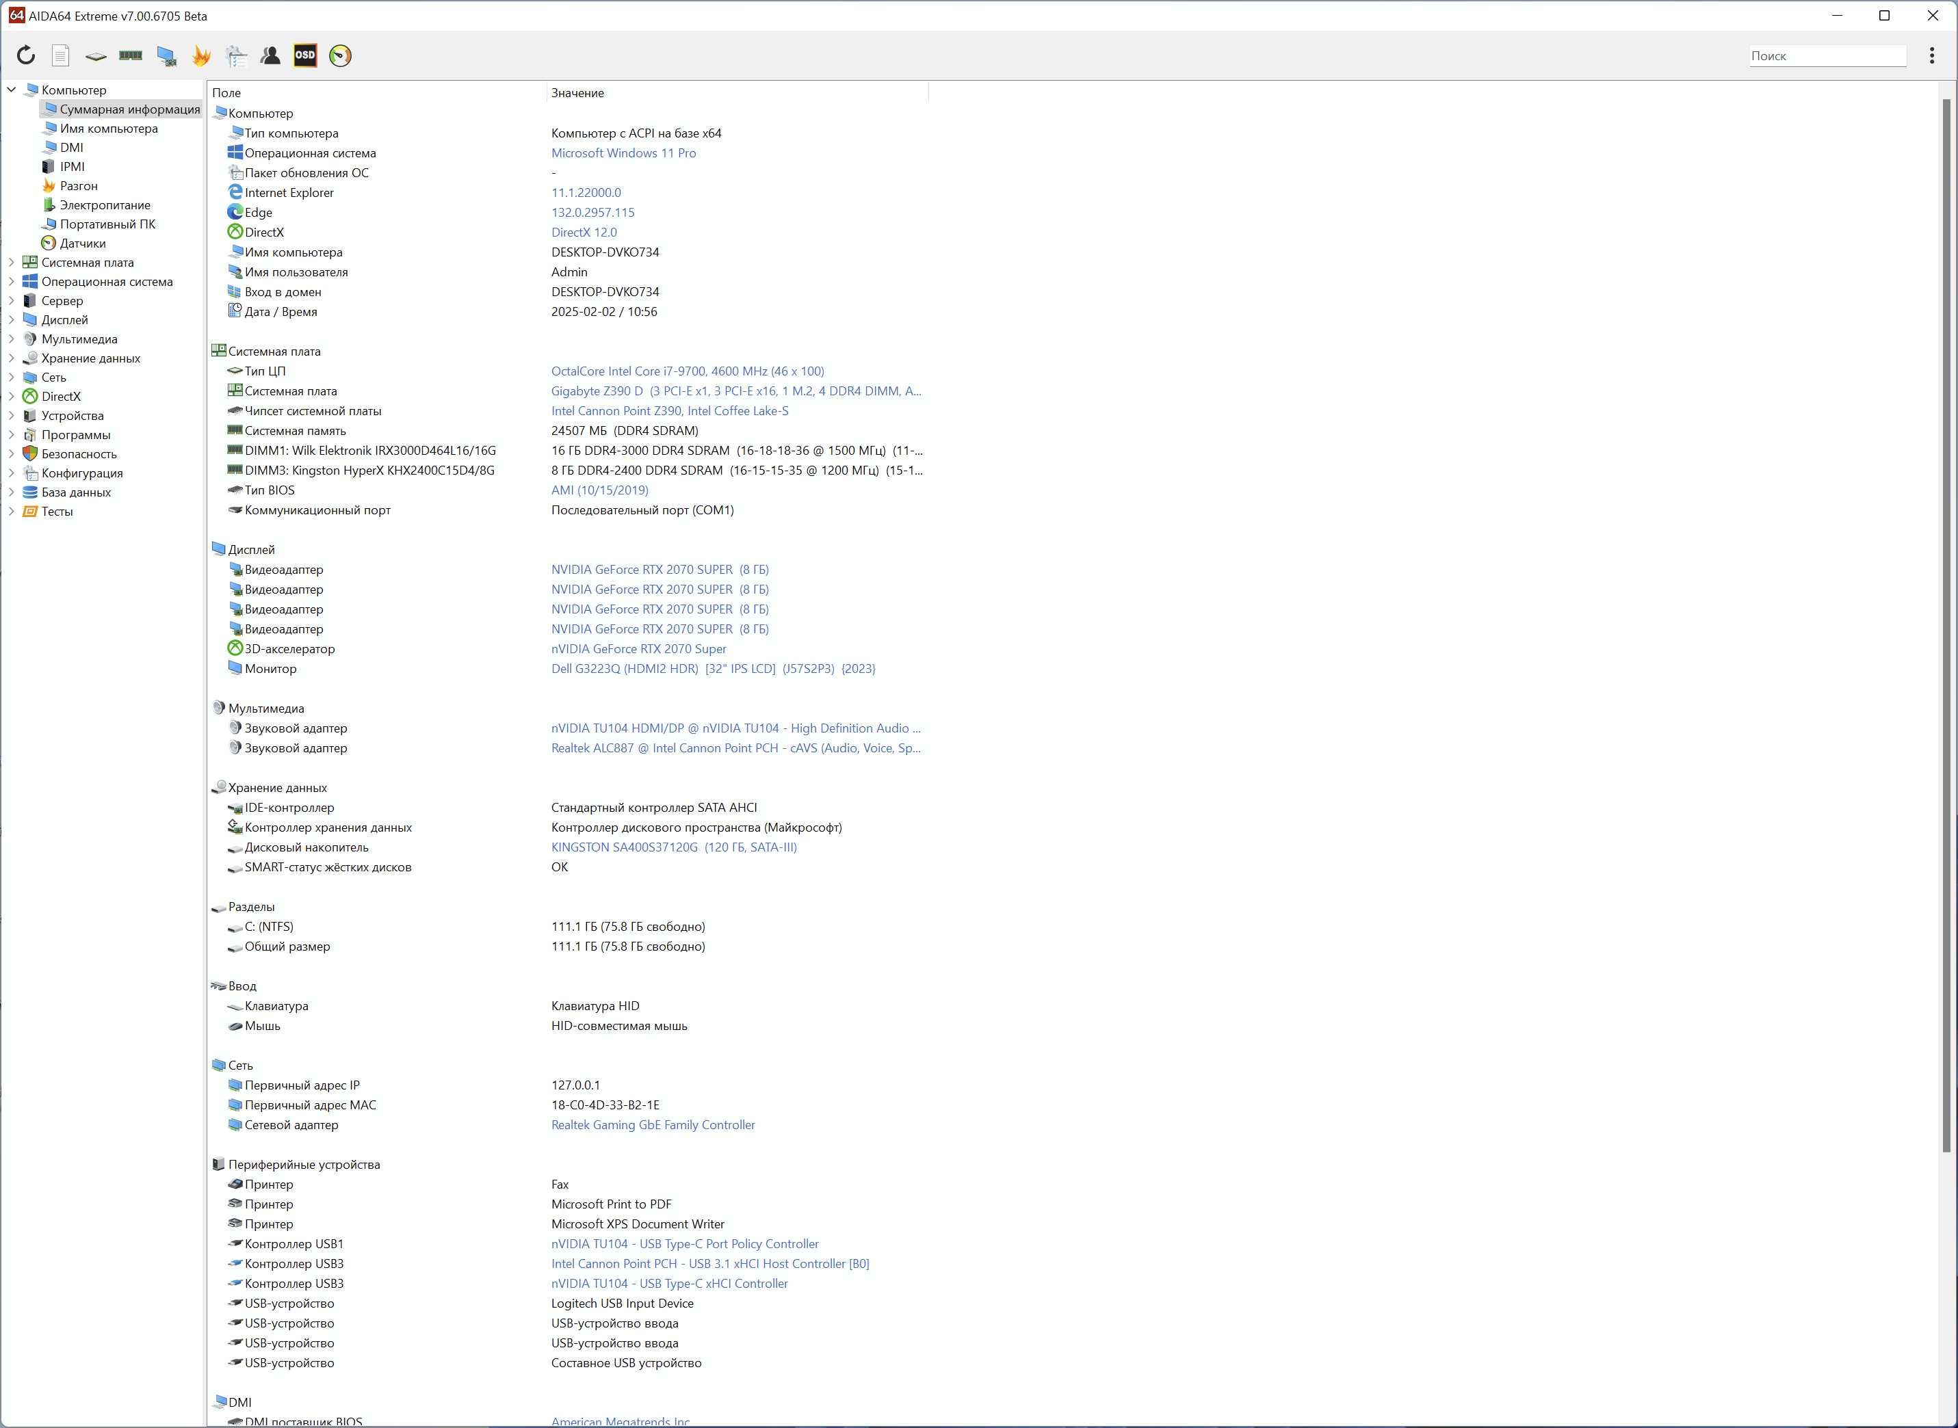Click the Тесты icon in tree
Screen dimensions: 1958x1428
pyautogui.click(x=30, y=511)
